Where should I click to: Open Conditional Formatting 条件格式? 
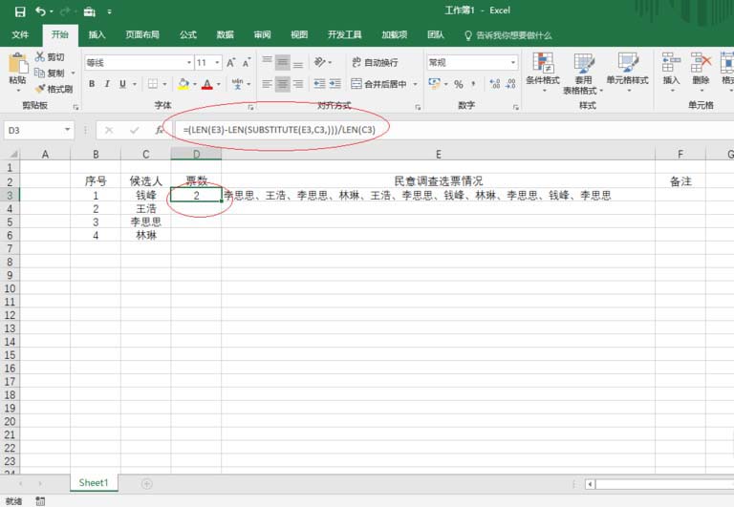(x=543, y=70)
